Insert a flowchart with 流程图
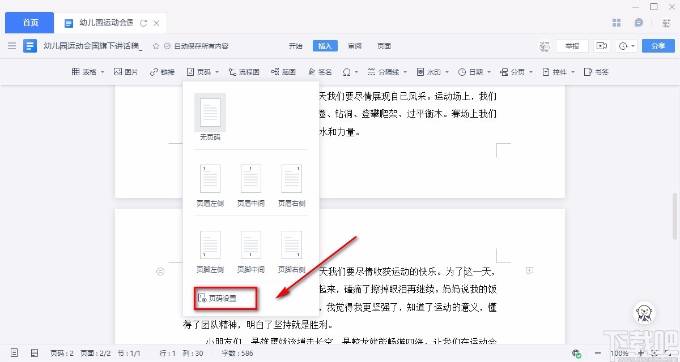 coord(244,72)
